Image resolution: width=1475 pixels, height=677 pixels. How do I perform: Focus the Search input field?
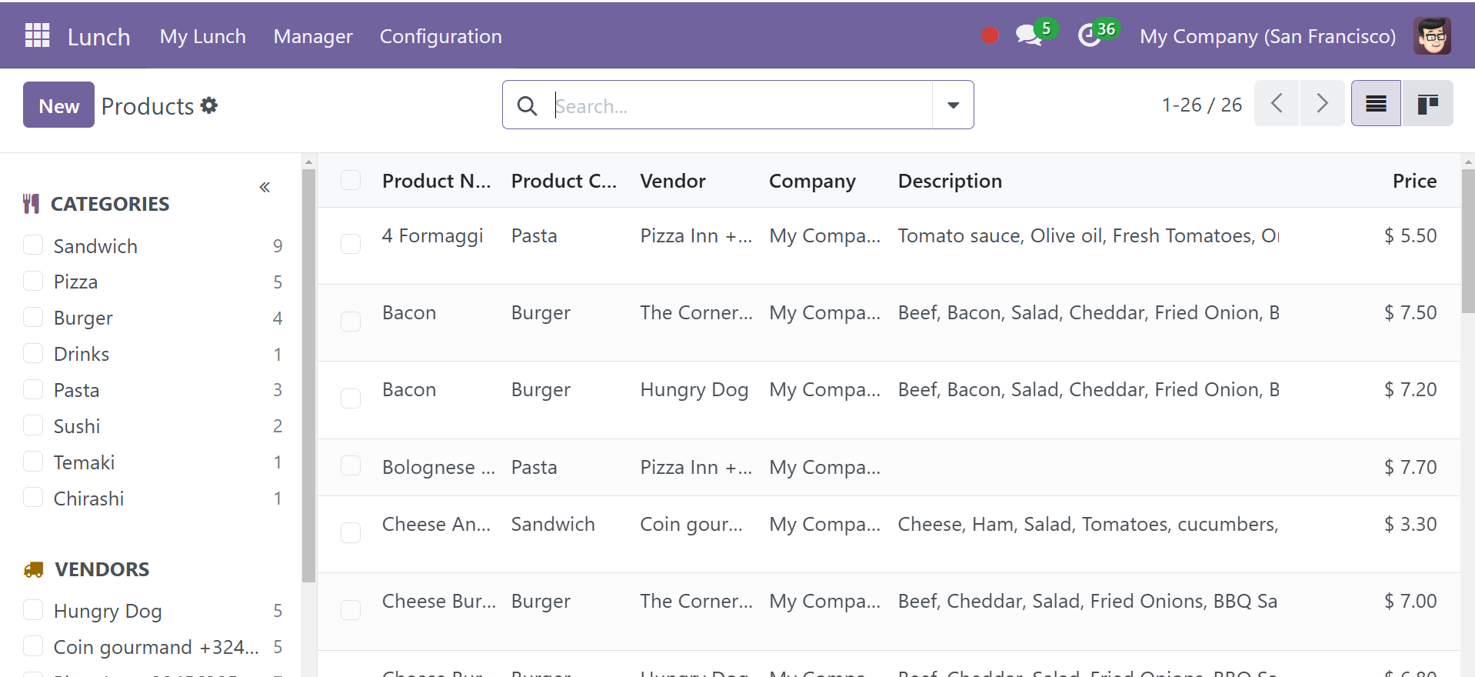click(x=741, y=105)
